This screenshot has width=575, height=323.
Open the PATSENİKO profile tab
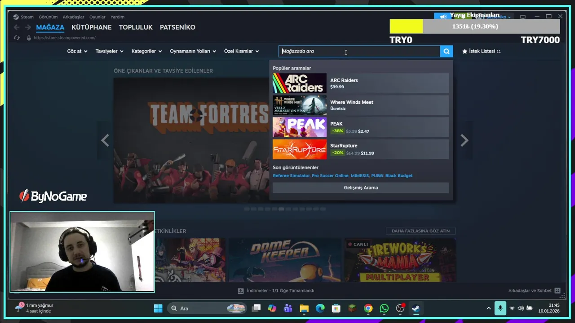[x=177, y=27]
